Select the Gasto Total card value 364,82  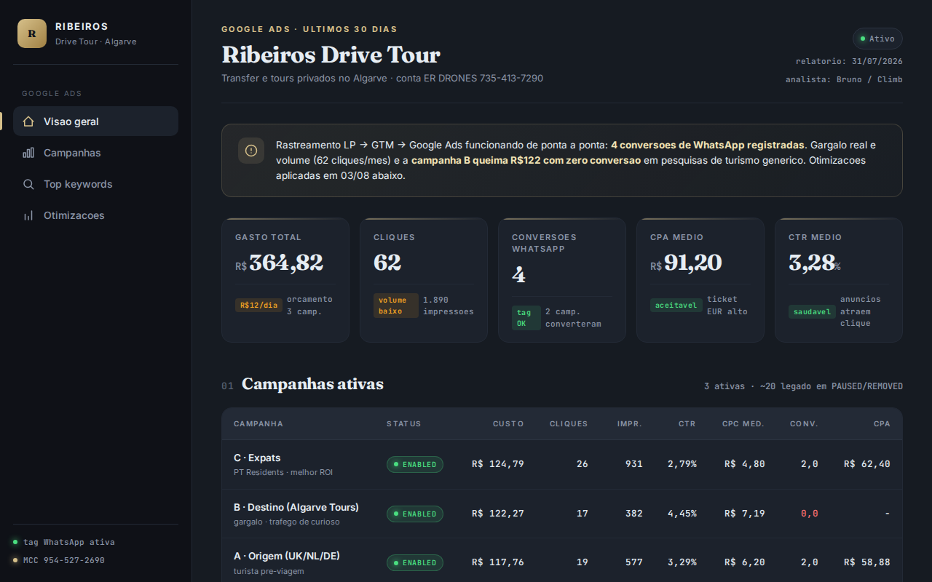pyautogui.click(x=286, y=263)
